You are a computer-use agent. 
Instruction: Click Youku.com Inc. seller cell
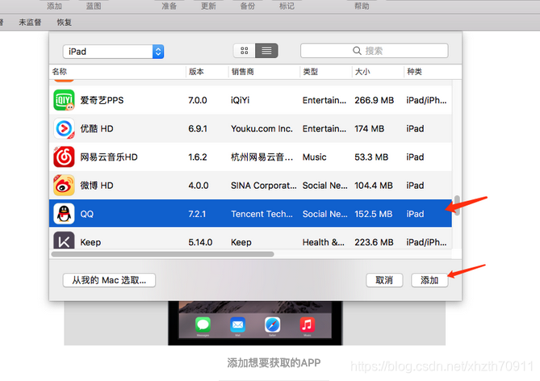tap(262, 129)
